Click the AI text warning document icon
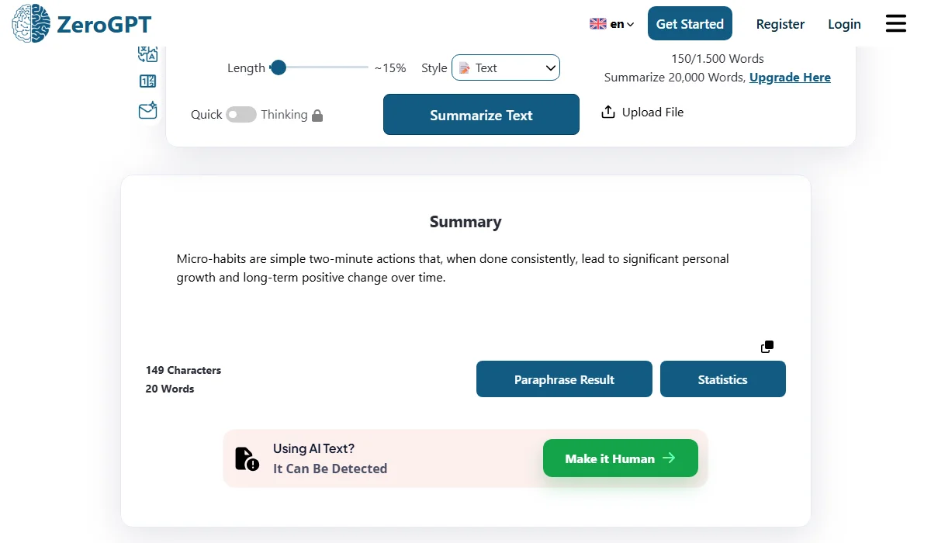This screenshot has height=543, width=931. pyautogui.click(x=246, y=458)
